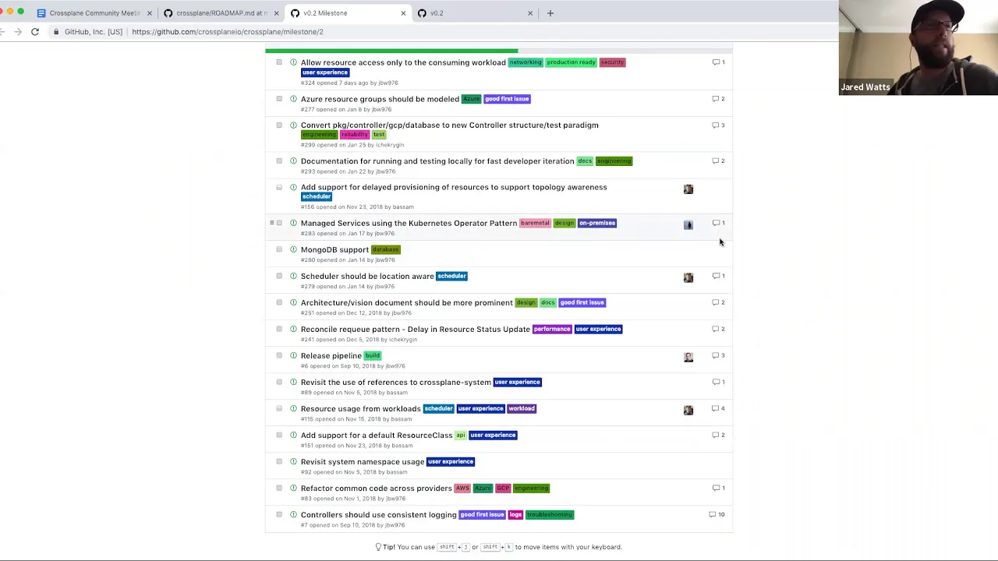The height and width of the screenshot is (561, 998).
Task: Click the comment icon on 'Reconcile requeue pattern' row
Action: point(716,329)
